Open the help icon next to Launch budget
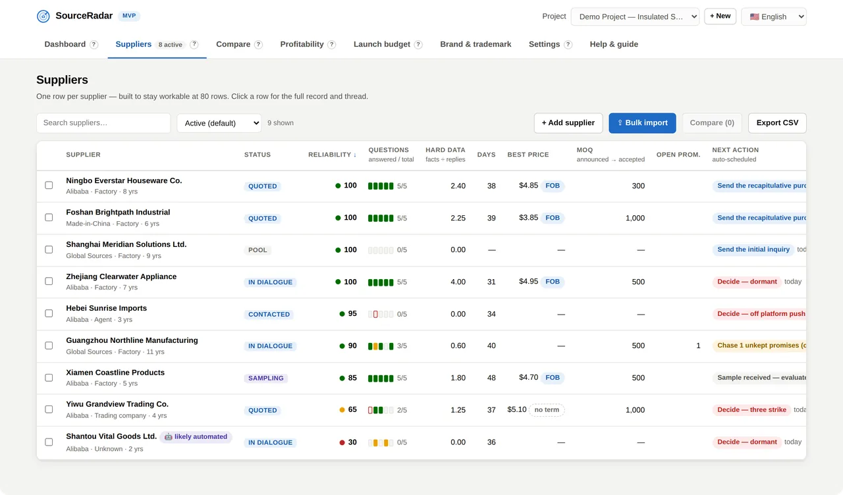This screenshot has height=495, width=843. [x=419, y=45]
